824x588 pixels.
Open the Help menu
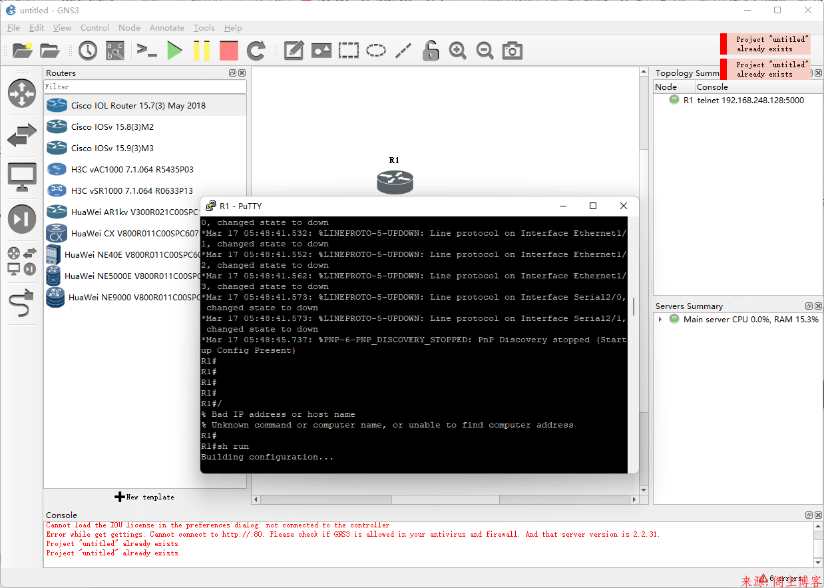[233, 28]
